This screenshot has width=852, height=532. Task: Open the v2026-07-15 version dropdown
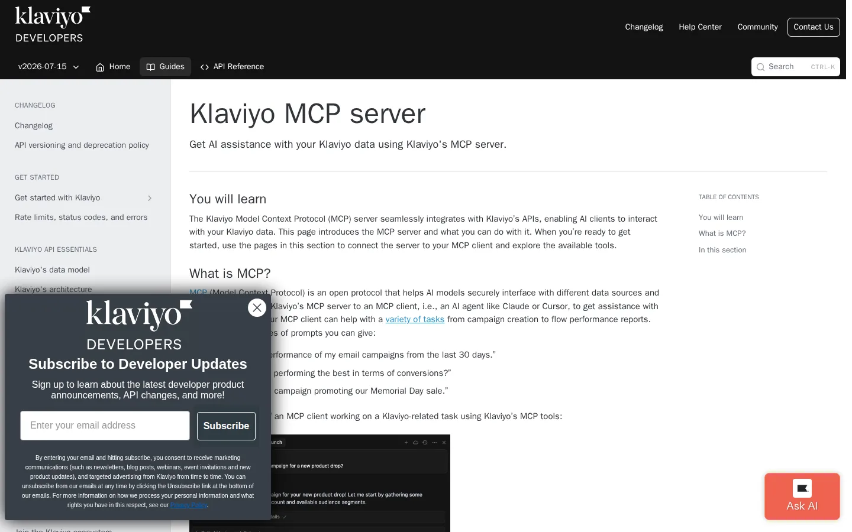tap(49, 67)
